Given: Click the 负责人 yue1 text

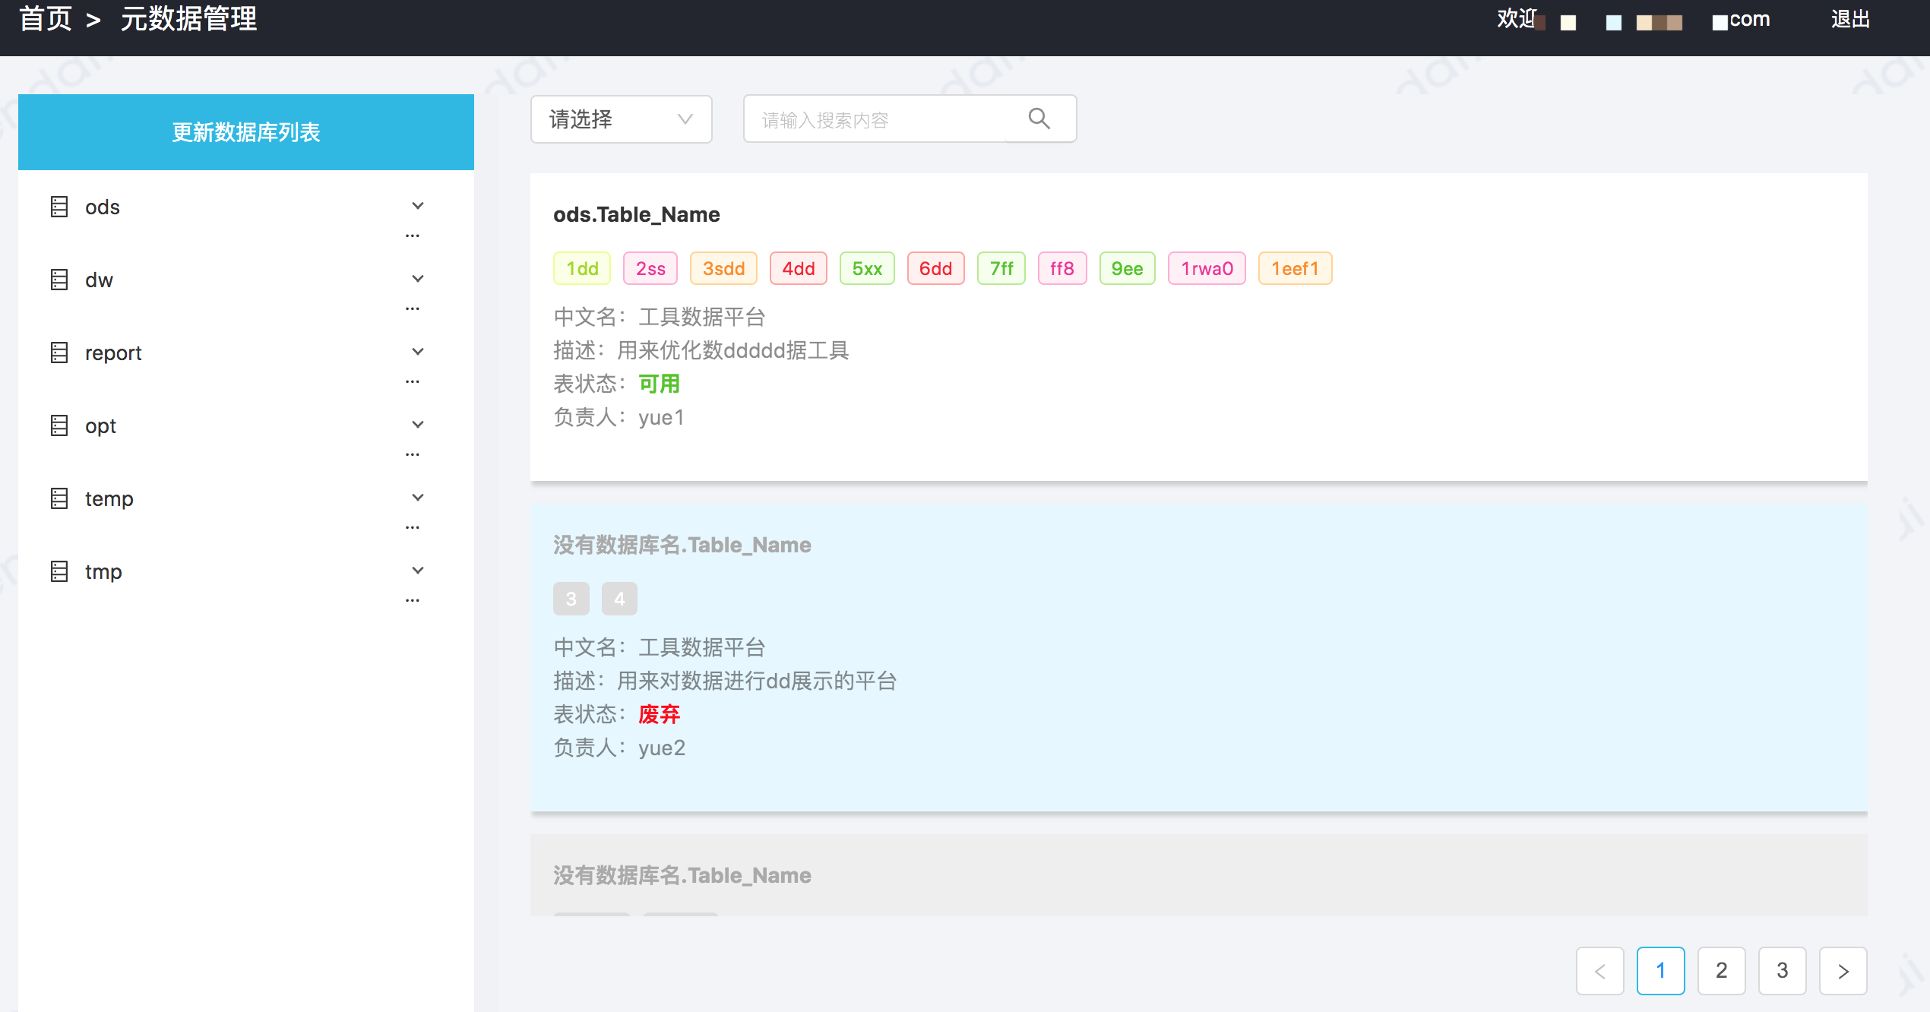Looking at the screenshot, I should (x=619, y=417).
